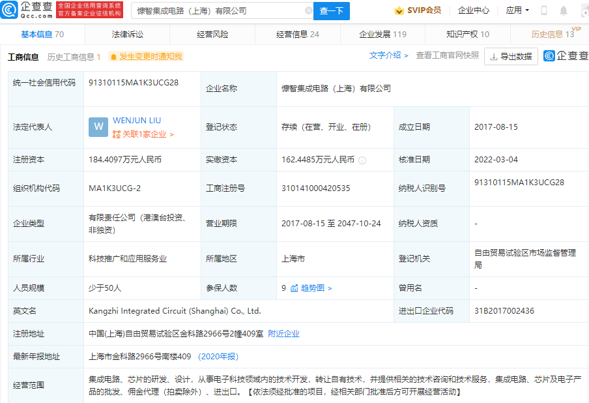Open the 趋势图 chart icon link

coord(294,288)
